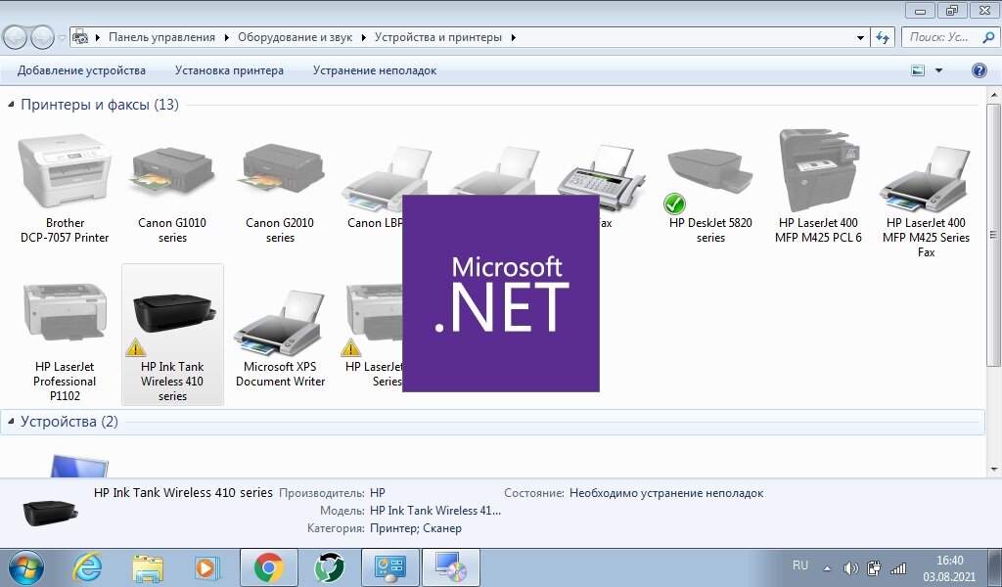
Task: Click the RU language indicator
Action: click(x=800, y=565)
